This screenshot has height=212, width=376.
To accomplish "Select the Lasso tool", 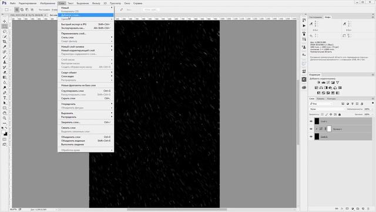I will point(5,31).
